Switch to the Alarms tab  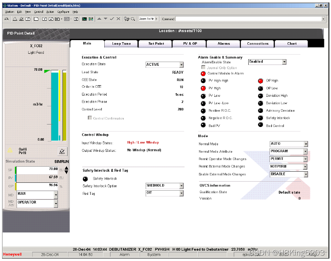pyautogui.click(x=224, y=44)
